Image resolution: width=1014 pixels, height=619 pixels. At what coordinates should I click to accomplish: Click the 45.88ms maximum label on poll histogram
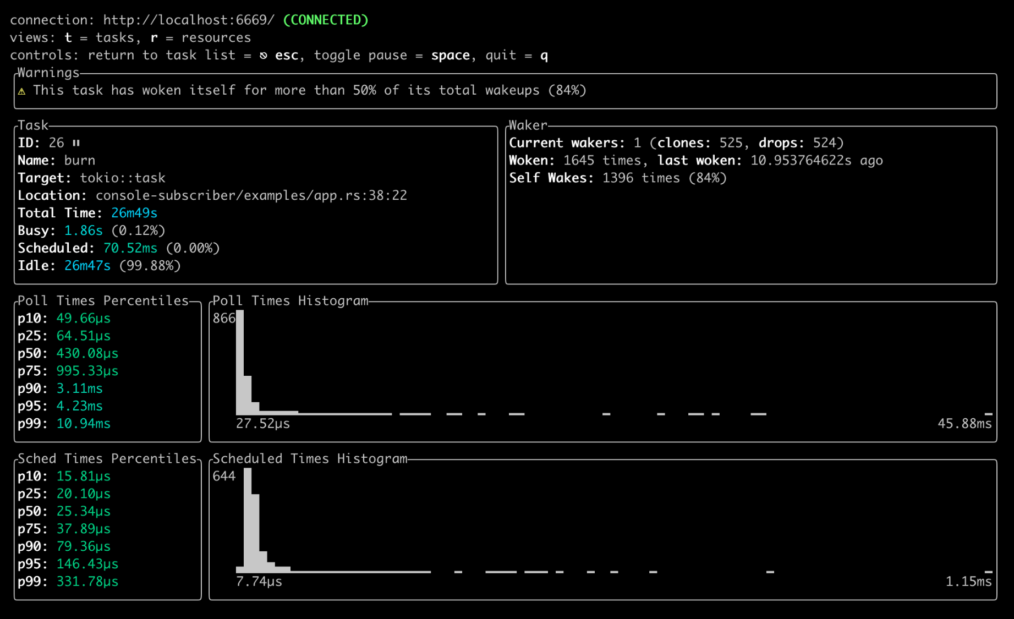tap(964, 424)
